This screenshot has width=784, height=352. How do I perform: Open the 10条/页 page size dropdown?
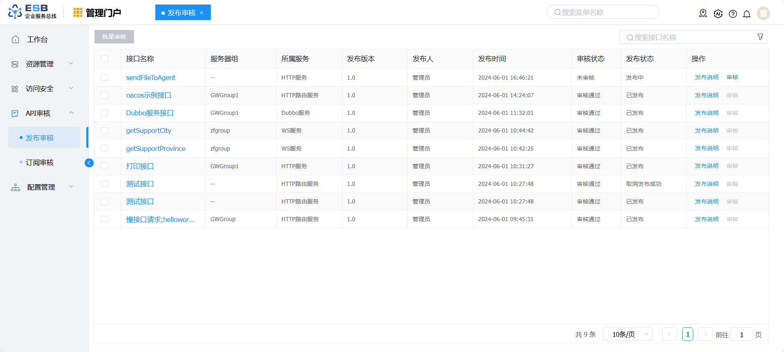point(627,334)
